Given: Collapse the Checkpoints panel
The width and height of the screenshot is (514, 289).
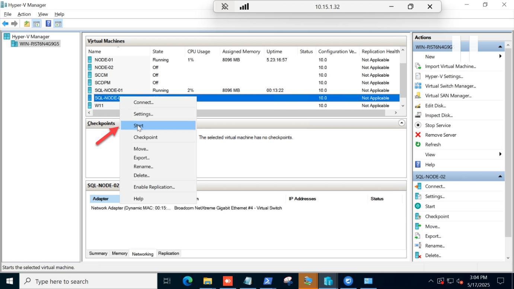Looking at the screenshot, I should click(402, 123).
